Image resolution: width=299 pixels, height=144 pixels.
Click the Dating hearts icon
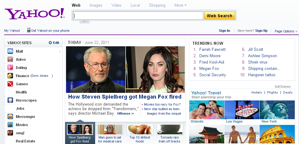(x=10, y=68)
